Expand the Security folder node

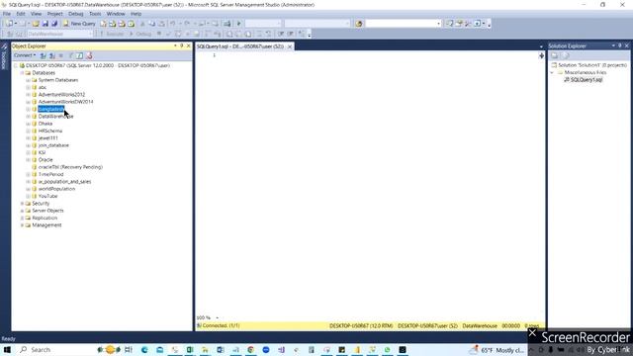pyautogui.click(x=22, y=204)
